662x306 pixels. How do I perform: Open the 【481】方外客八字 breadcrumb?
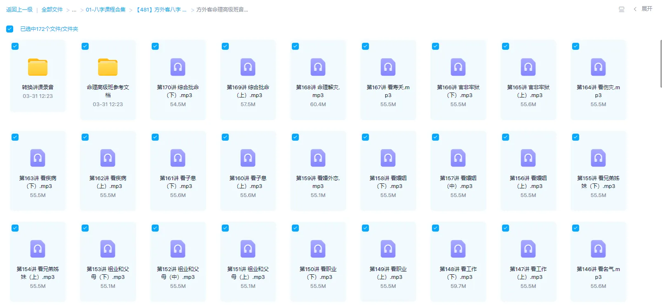(x=161, y=9)
